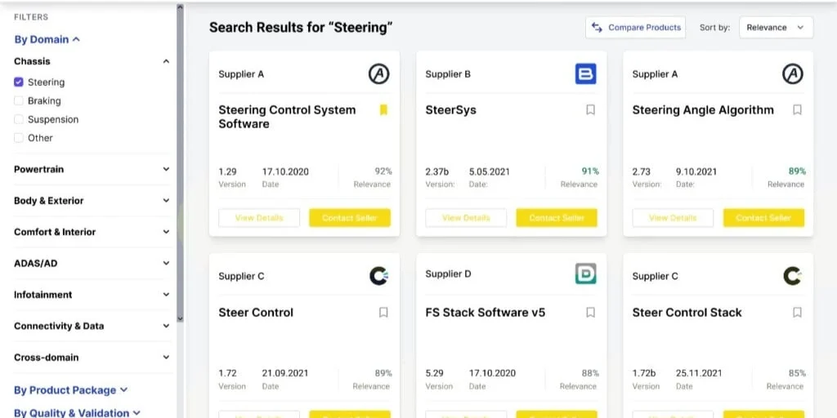Uncheck the Steering filter checkbox
The height and width of the screenshot is (418, 837).
click(19, 82)
